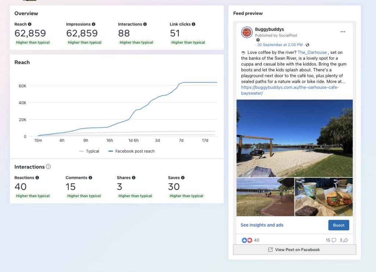
Task: Click the Link clicks info icon
Action: point(194,24)
